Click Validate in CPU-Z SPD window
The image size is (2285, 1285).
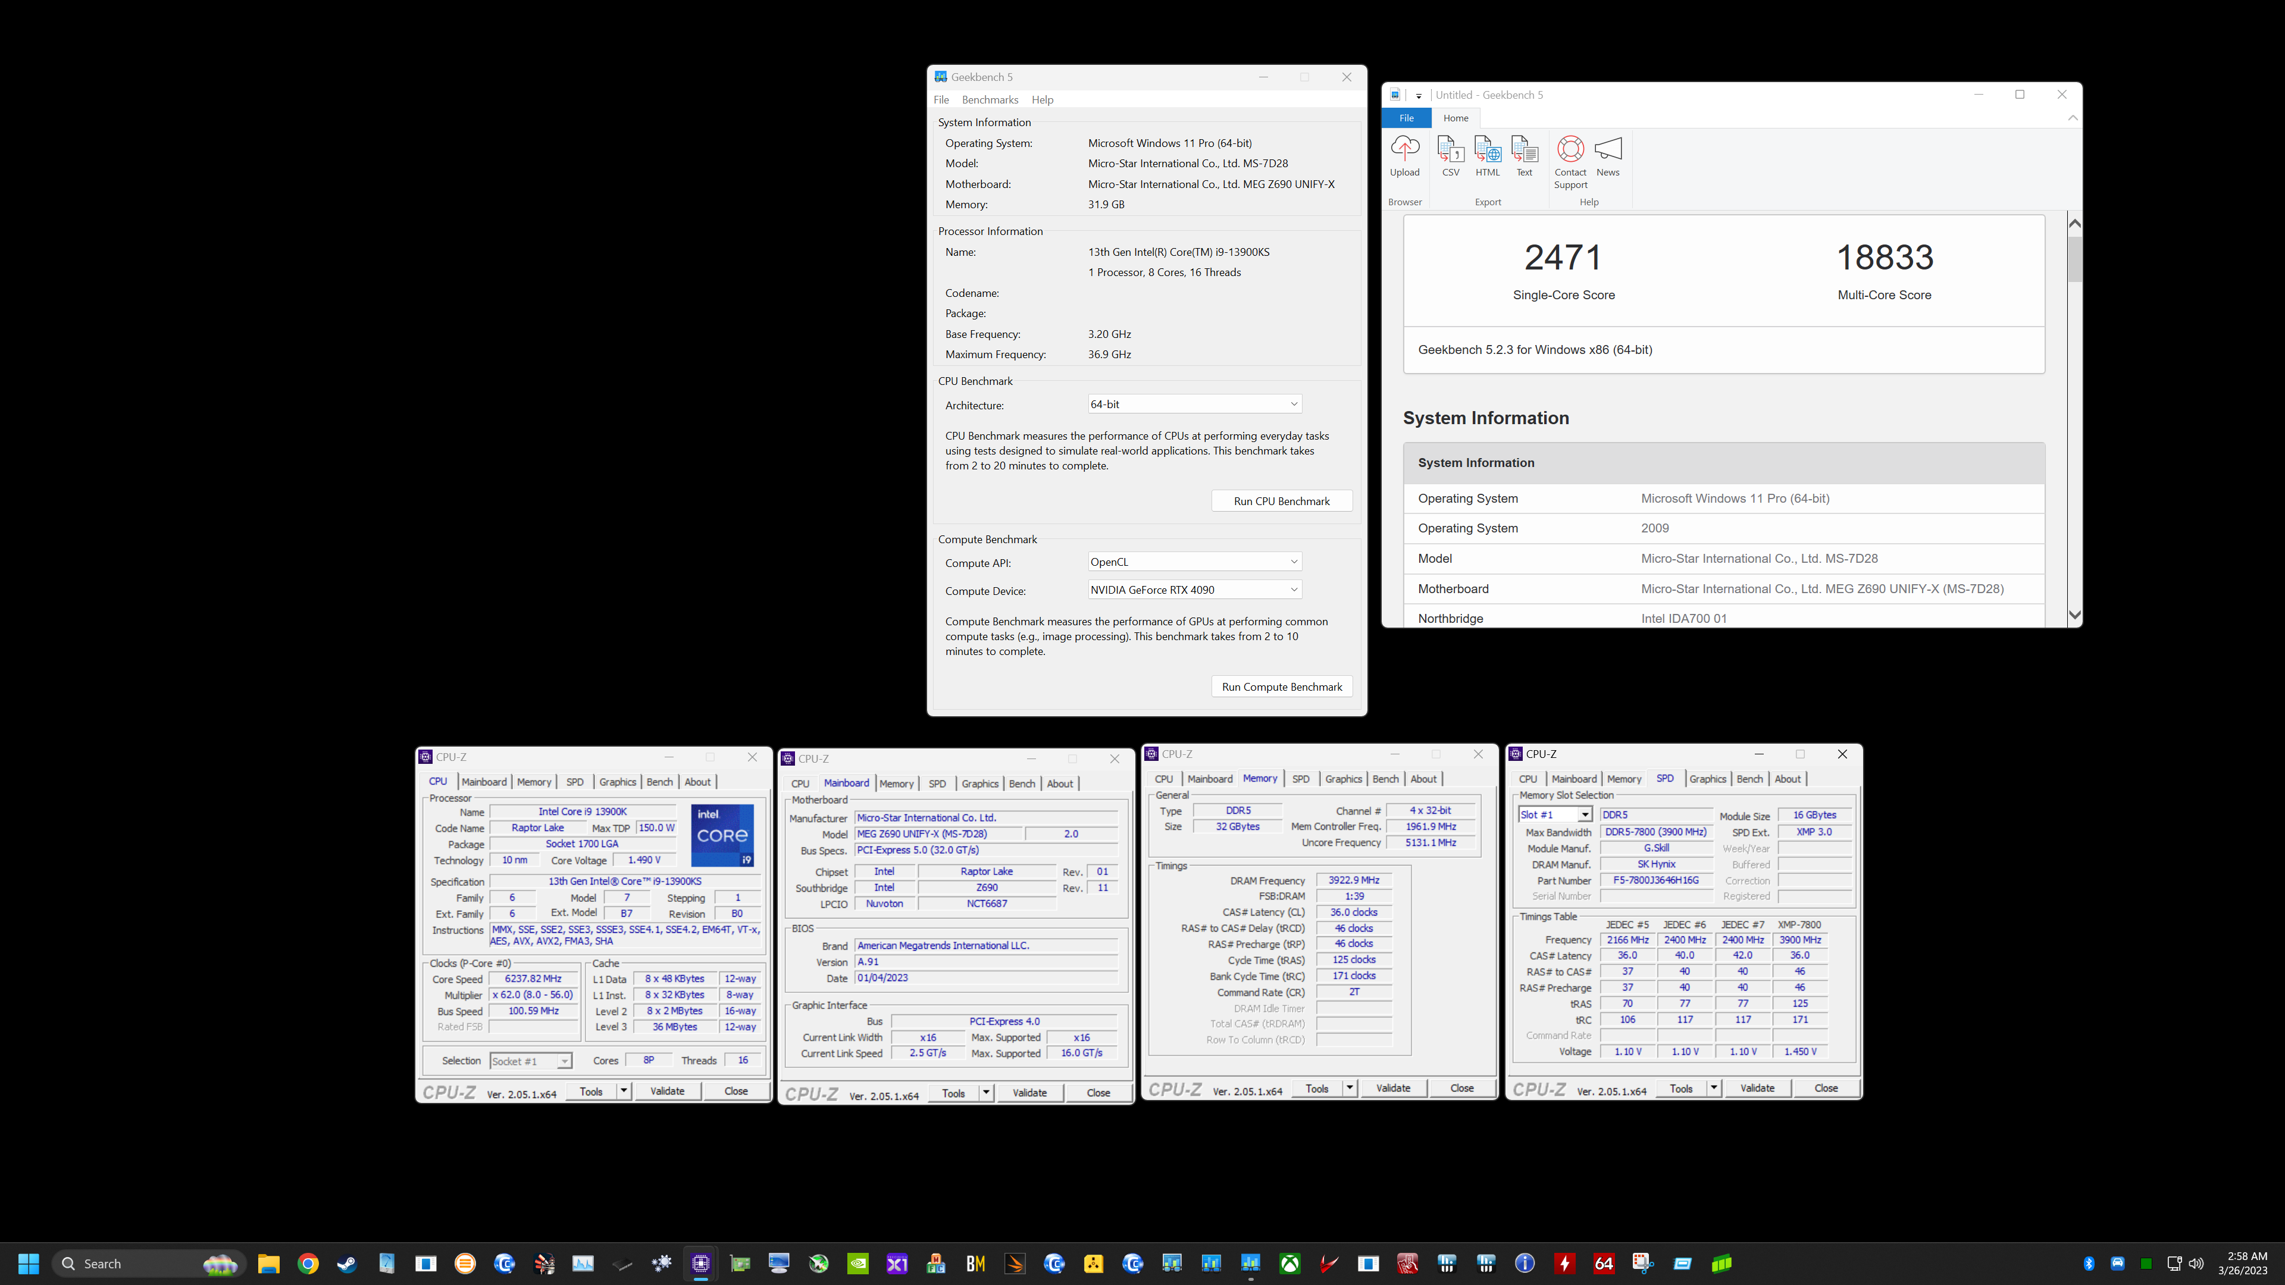pyautogui.click(x=1757, y=1088)
